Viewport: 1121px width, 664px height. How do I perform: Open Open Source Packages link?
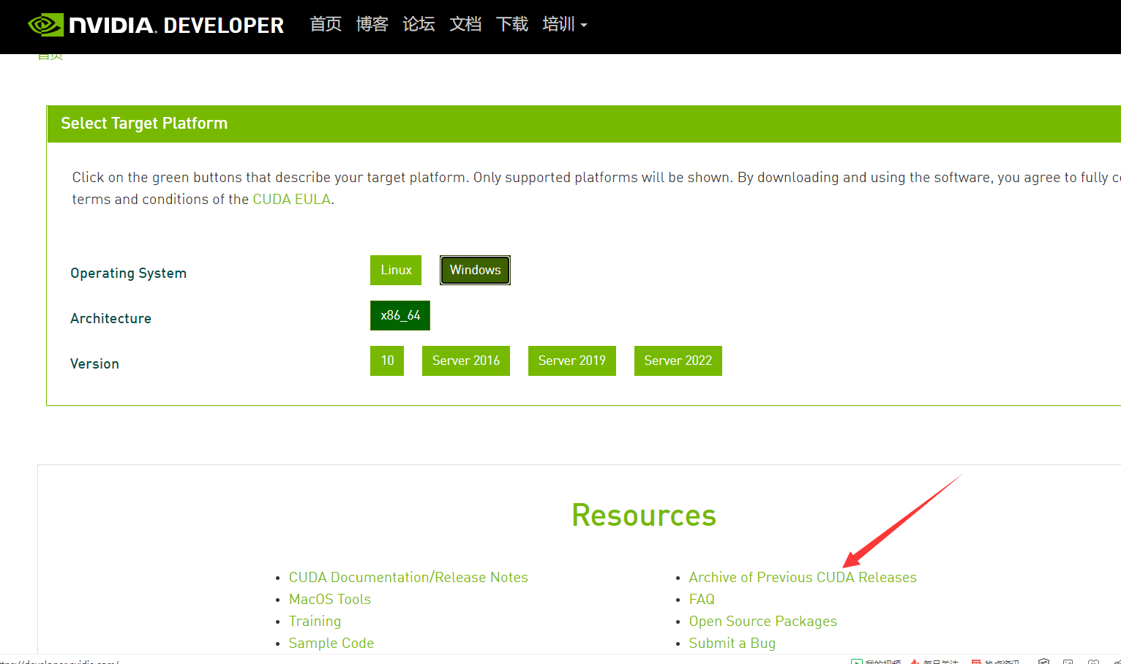tap(763, 621)
